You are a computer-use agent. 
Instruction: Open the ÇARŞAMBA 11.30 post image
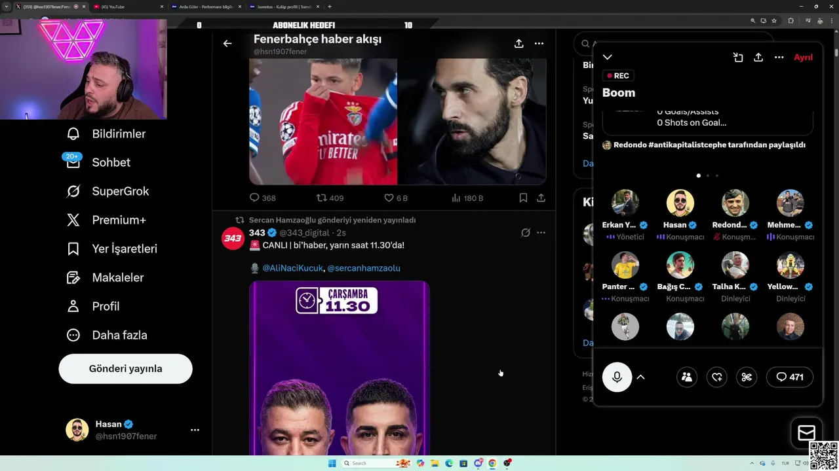tap(339, 368)
